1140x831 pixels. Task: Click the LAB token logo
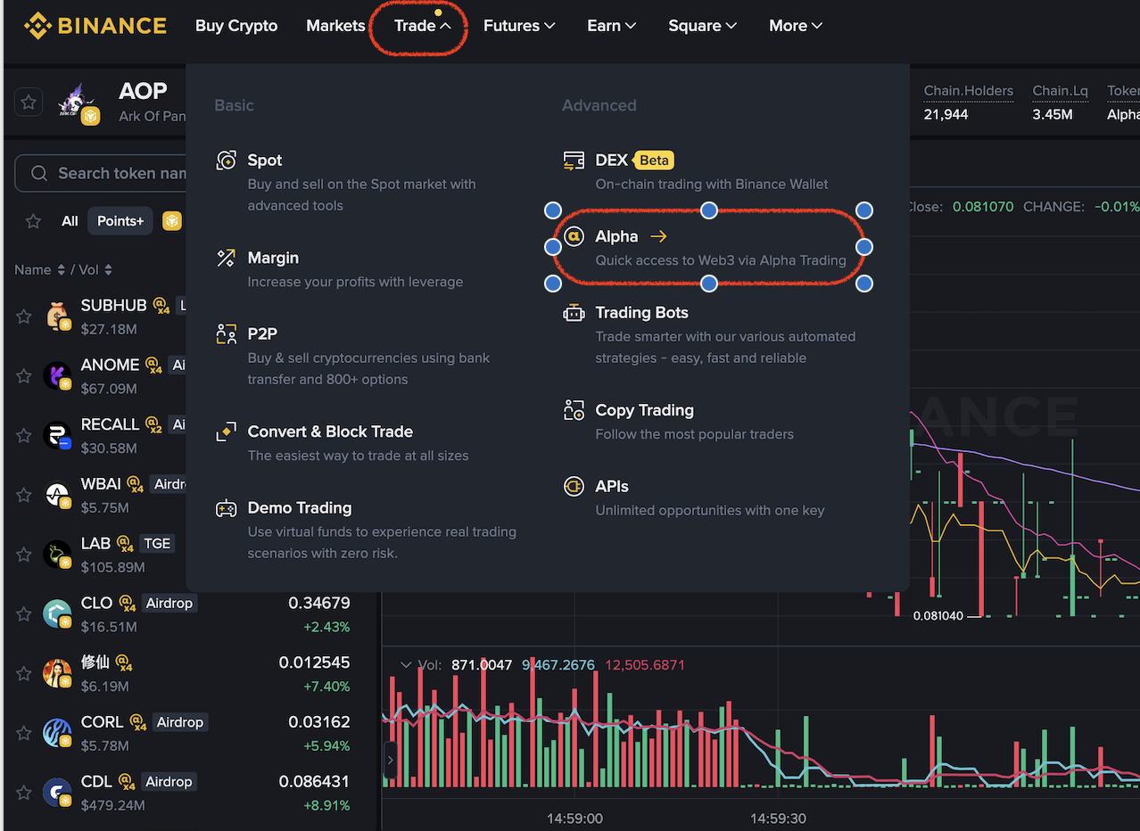(x=57, y=554)
